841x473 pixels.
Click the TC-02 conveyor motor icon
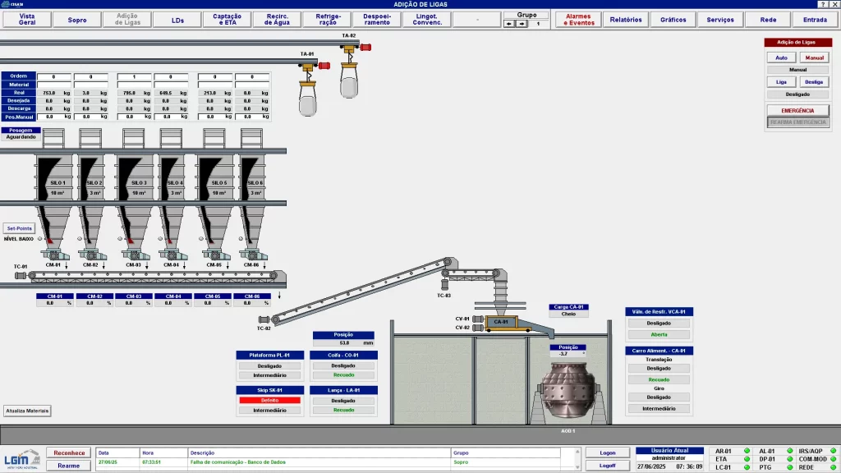click(264, 319)
